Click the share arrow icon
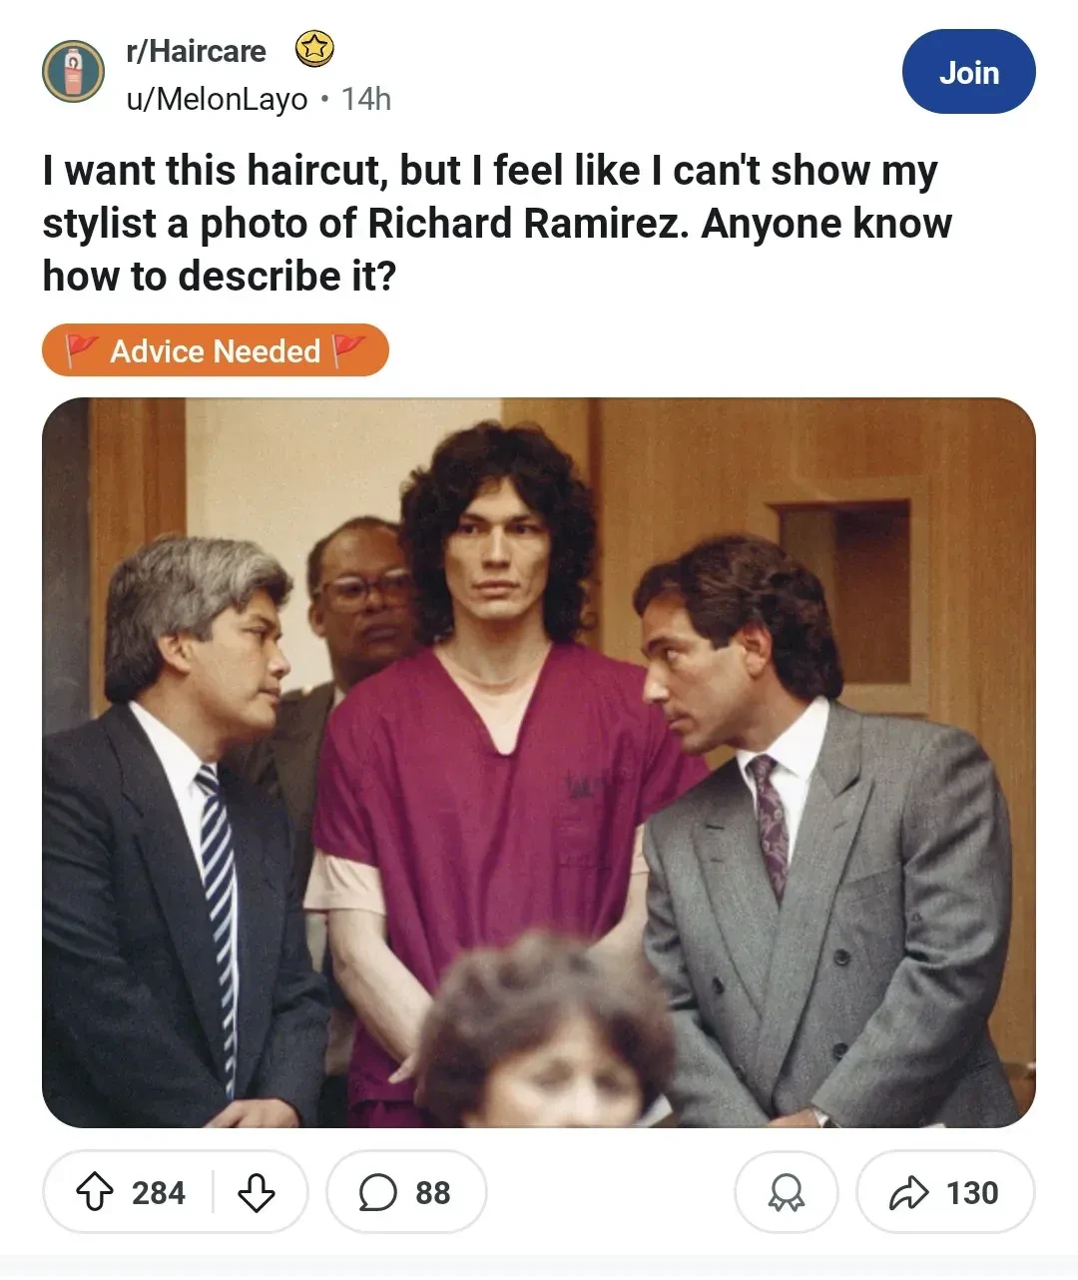 (x=908, y=1192)
